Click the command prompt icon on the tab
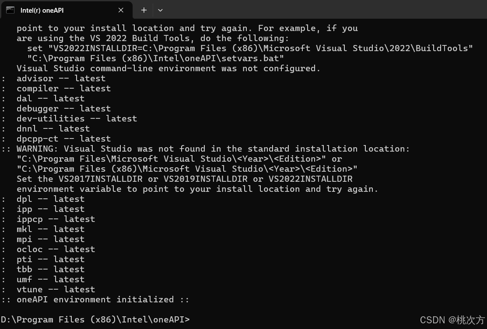The image size is (487, 329). coord(10,10)
